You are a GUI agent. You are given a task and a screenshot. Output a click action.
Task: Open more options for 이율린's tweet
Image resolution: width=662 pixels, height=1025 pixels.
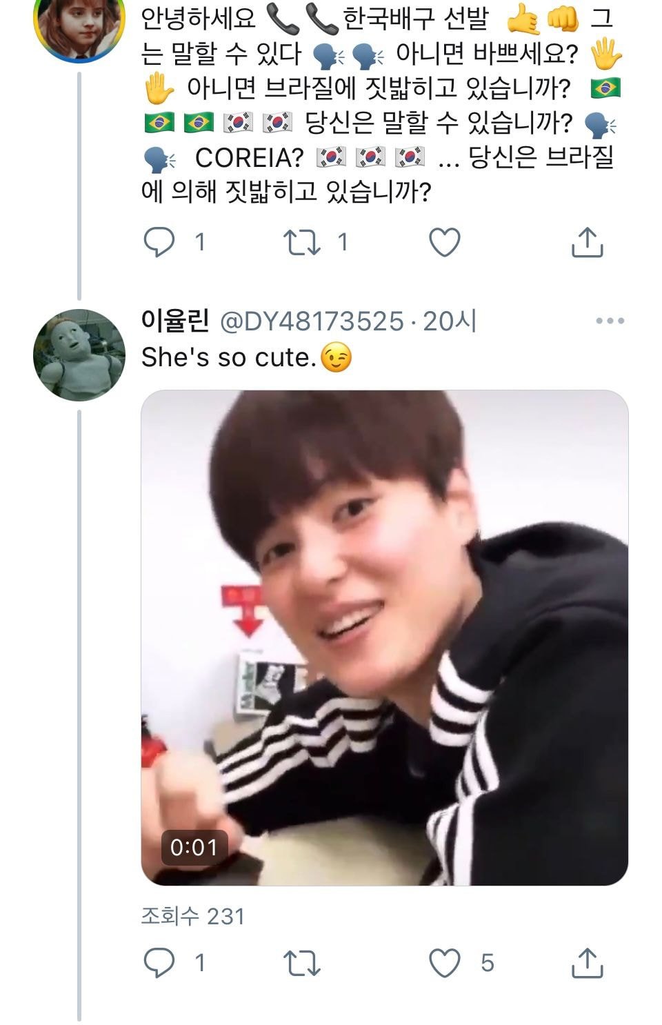[610, 321]
